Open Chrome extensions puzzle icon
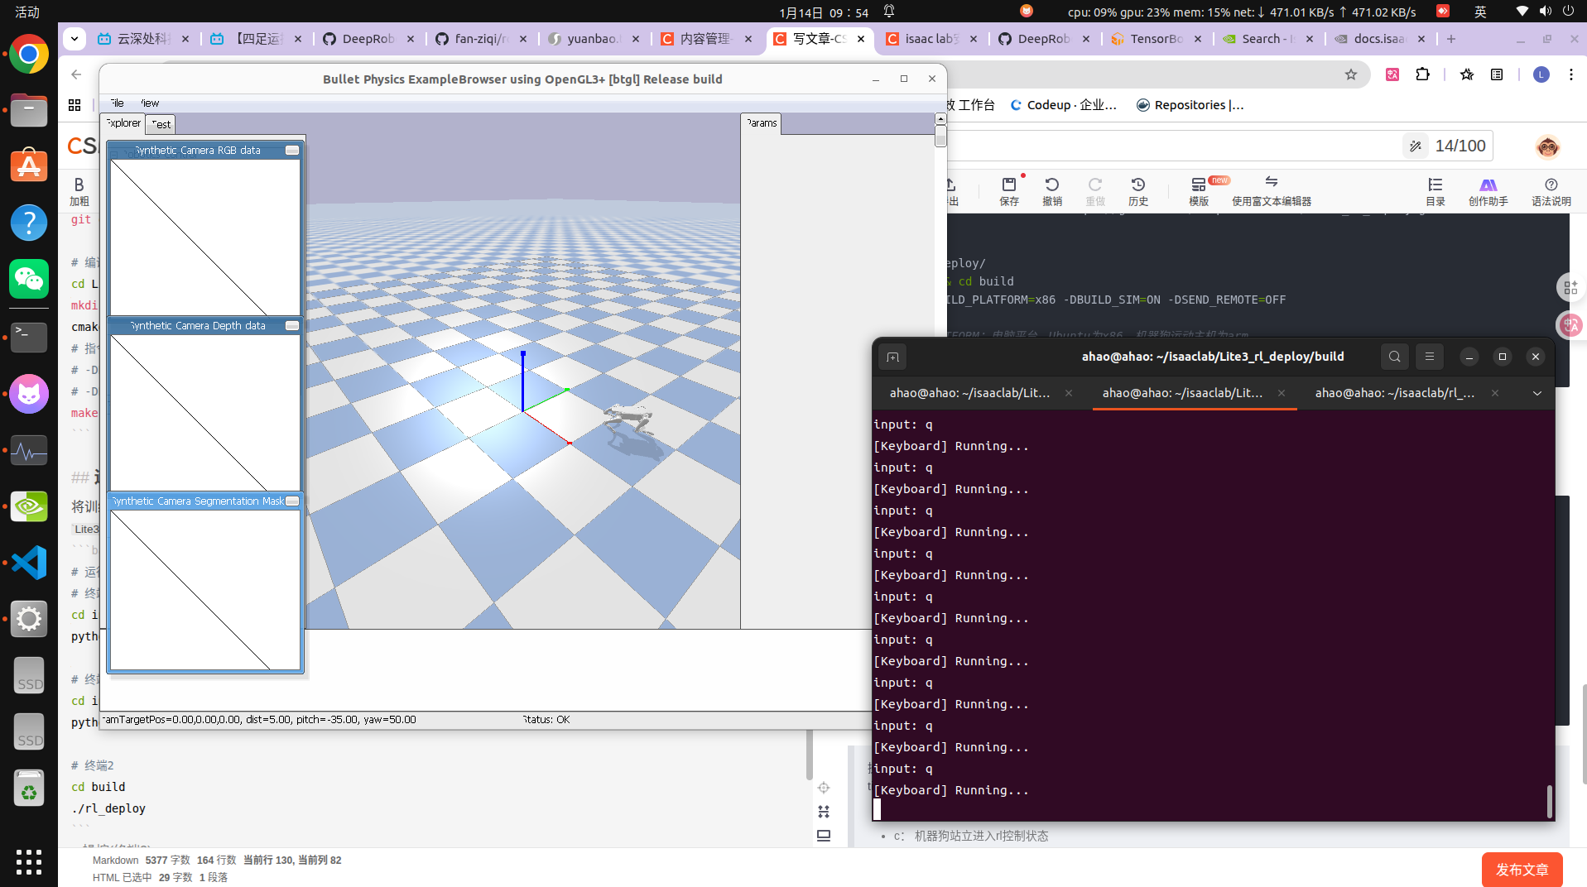 click(1422, 74)
